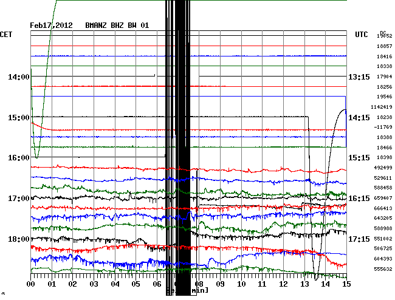The height and width of the screenshot is (300, 395).
Task: Select the 14:00 CET time label
Action: coord(19,77)
